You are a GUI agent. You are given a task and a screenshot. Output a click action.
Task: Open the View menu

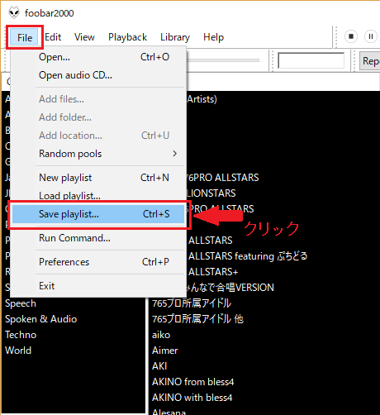point(84,37)
